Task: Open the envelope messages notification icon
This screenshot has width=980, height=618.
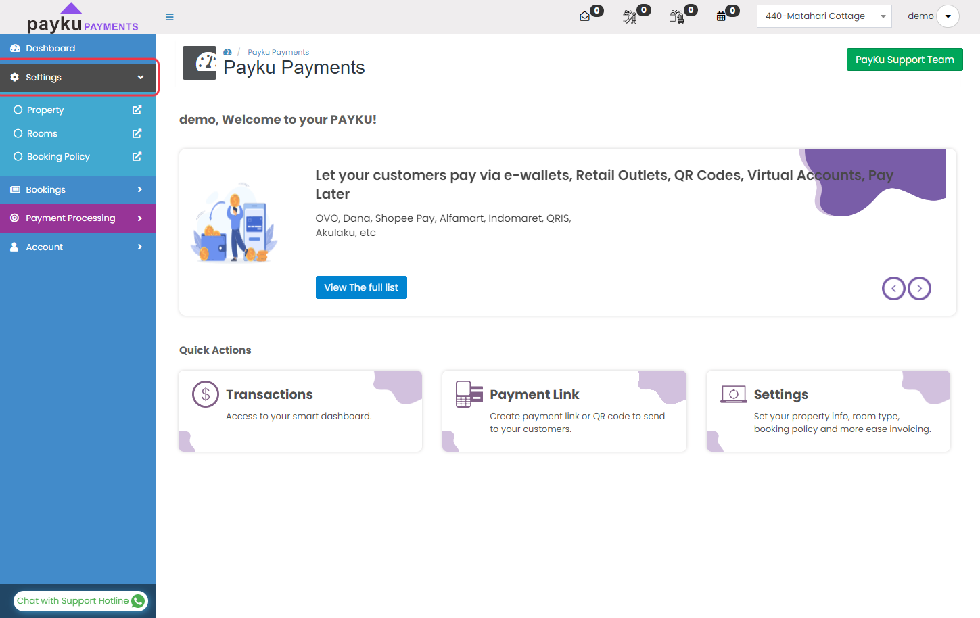Action: click(585, 16)
